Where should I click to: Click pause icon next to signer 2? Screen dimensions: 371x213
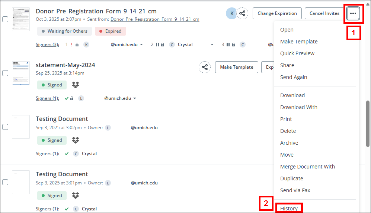[x=157, y=45]
